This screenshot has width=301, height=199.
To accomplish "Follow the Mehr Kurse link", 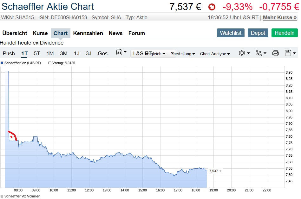I will coord(280,17).
